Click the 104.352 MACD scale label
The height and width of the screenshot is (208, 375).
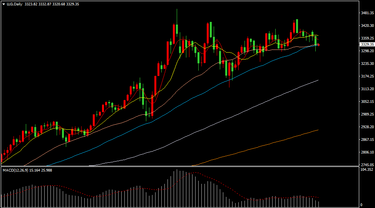click(367, 169)
